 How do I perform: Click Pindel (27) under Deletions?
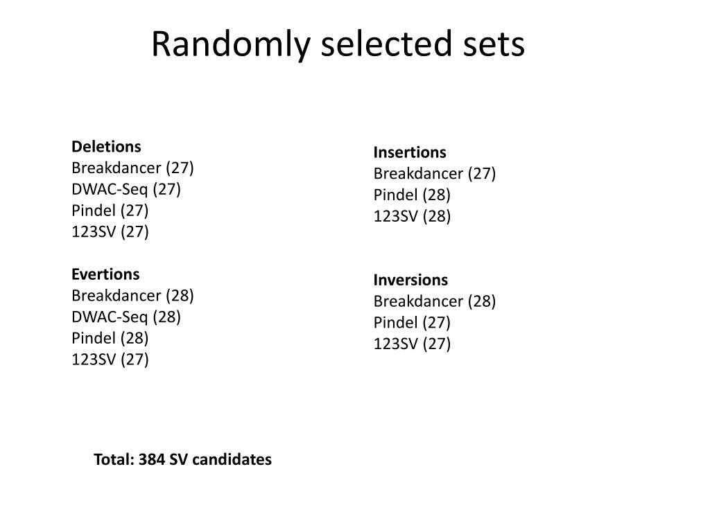click(x=110, y=211)
